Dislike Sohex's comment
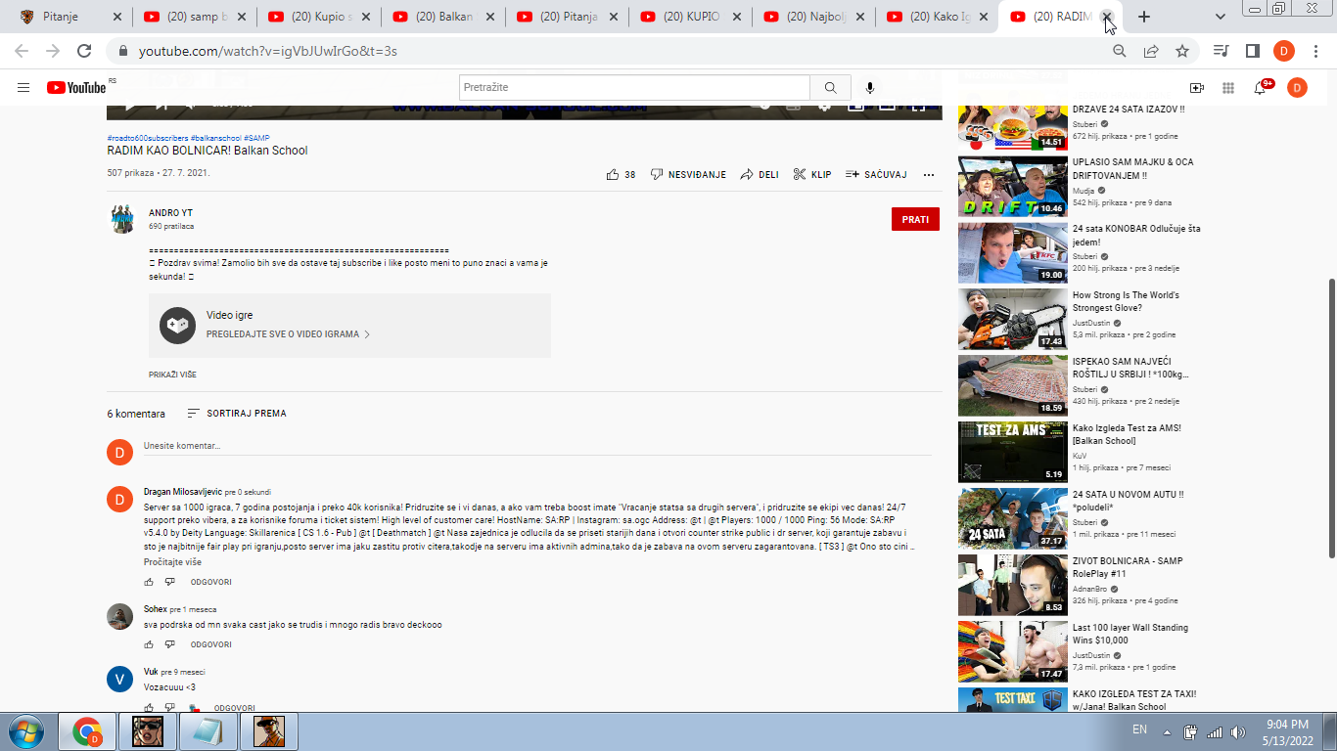The width and height of the screenshot is (1337, 751). [x=169, y=644]
